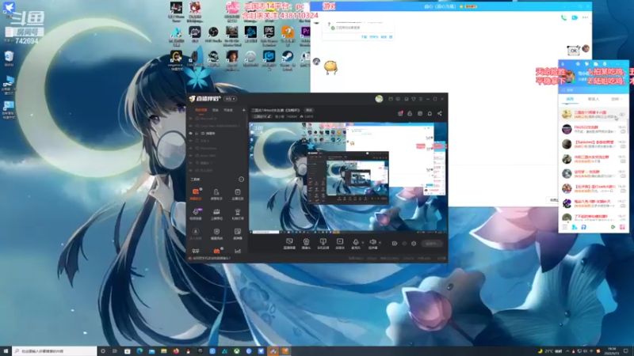Viewport: 634px width, 356px height.
Task: Click the edit pencil beside stream category
Action: tap(269, 116)
